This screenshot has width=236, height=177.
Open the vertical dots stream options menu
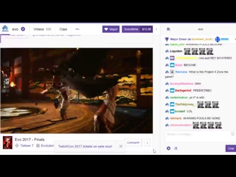pyautogui.click(x=147, y=143)
